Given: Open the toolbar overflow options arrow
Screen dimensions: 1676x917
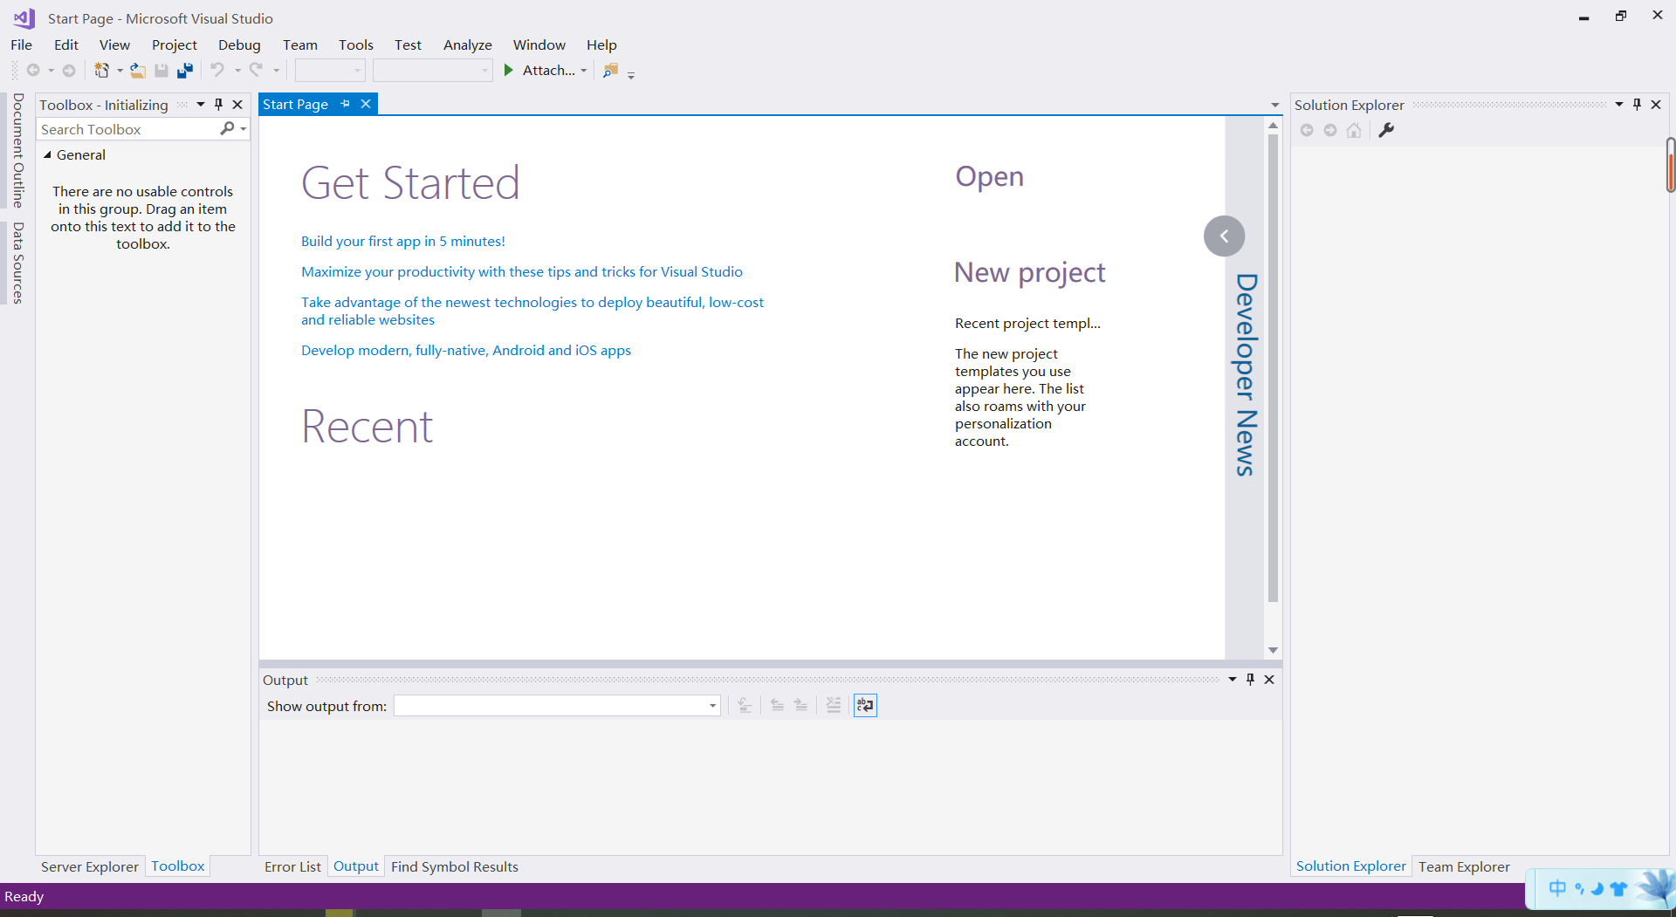Looking at the screenshot, I should click(x=631, y=75).
